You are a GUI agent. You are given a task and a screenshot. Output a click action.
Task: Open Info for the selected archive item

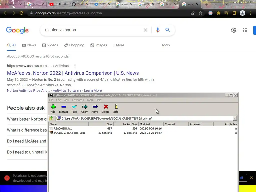pos(116,109)
